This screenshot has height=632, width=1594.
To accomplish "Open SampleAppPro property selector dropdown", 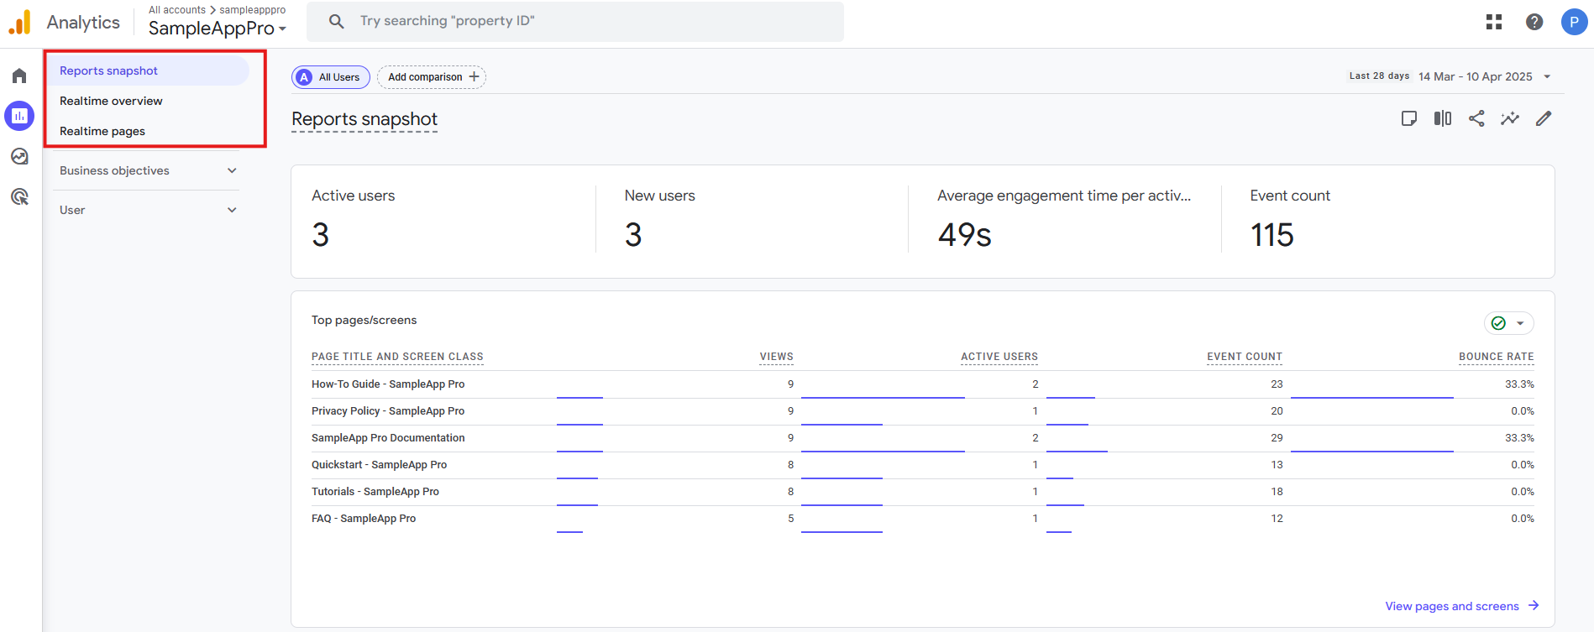I will (218, 29).
